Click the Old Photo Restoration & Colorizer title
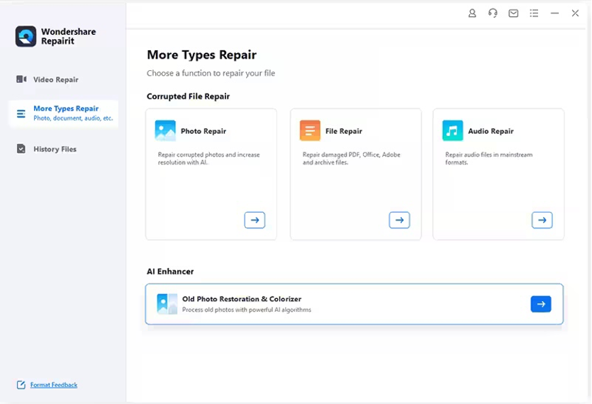 point(242,298)
